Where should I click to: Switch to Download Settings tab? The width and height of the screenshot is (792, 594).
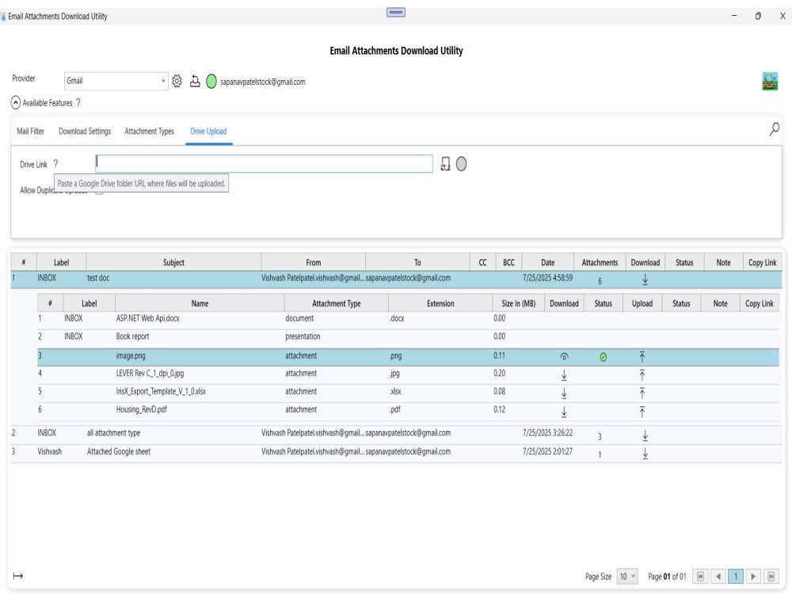(x=85, y=131)
